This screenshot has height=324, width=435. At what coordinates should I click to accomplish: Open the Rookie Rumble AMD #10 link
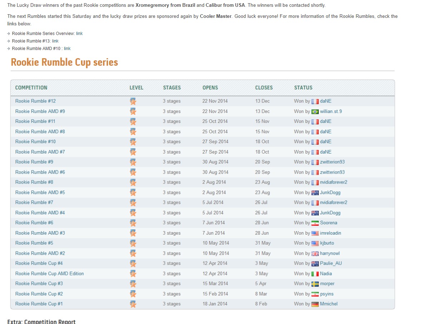click(x=67, y=49)
